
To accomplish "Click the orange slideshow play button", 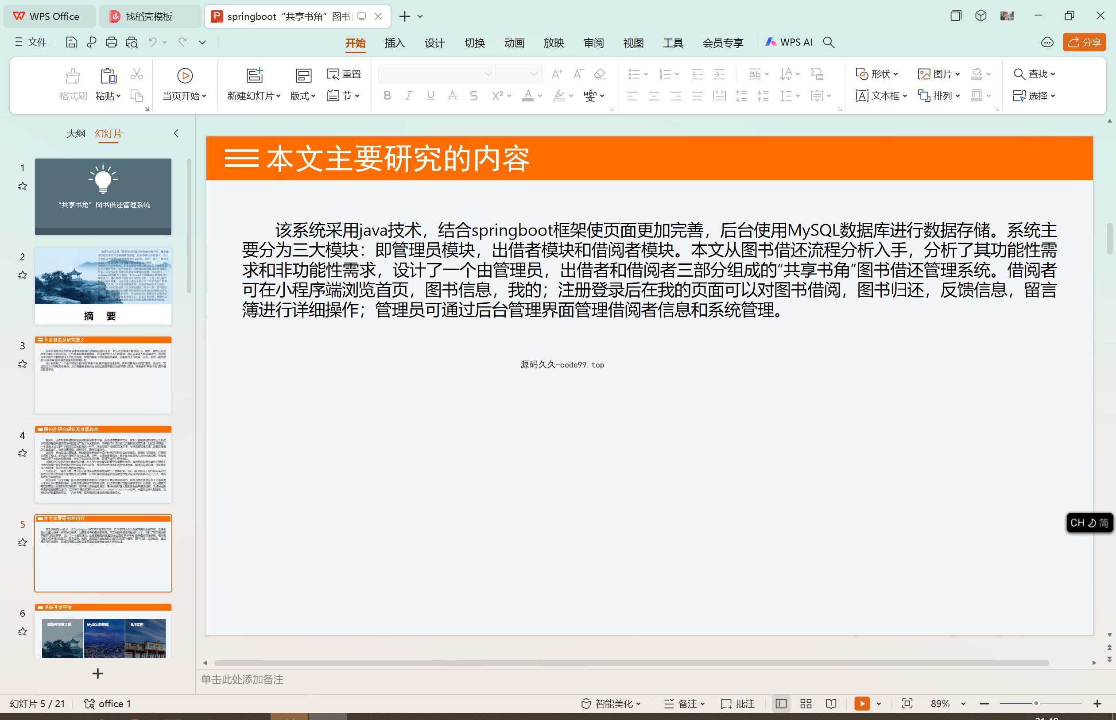I will click(862, 704).
